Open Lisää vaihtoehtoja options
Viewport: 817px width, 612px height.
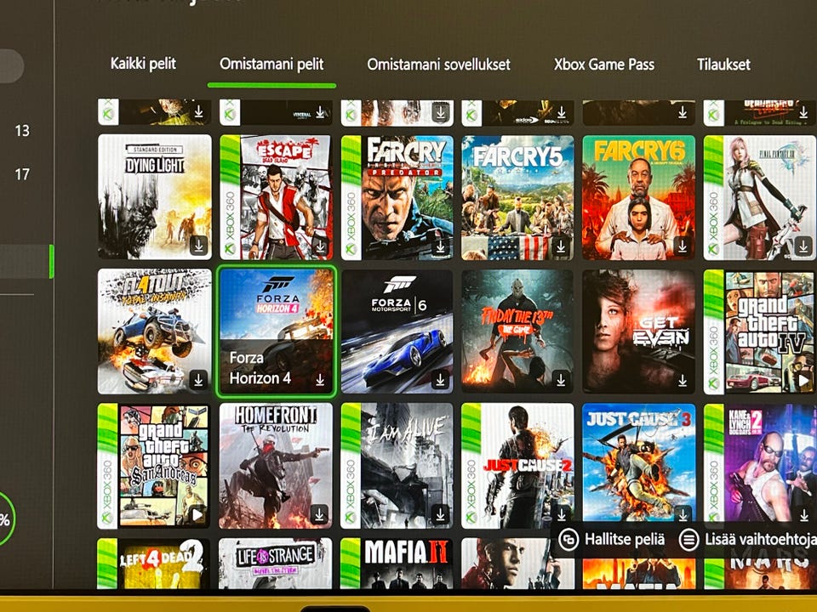click(x=748, y=539)
